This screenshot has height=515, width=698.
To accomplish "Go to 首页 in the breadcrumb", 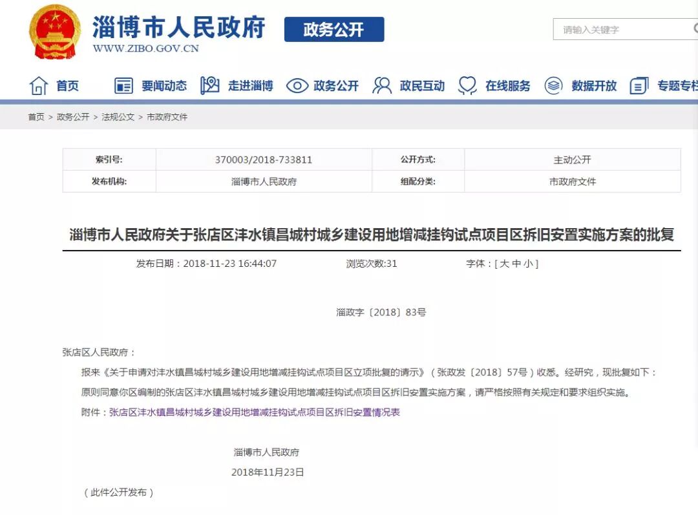I will point(36,117).
